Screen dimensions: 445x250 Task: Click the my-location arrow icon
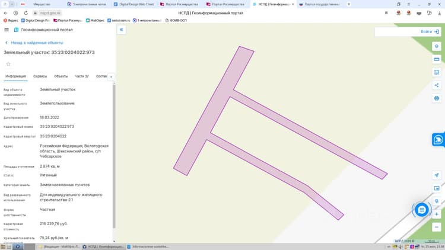[437, 175]
